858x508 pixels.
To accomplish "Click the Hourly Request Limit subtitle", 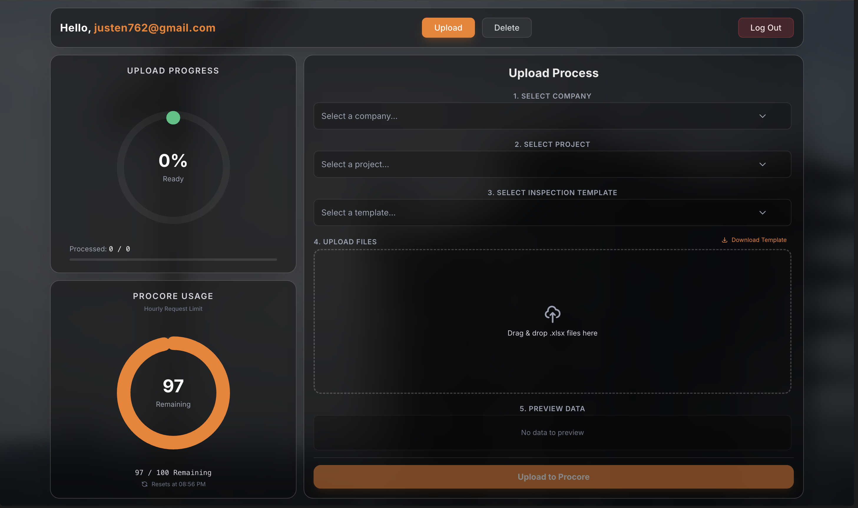I will 173,309.
